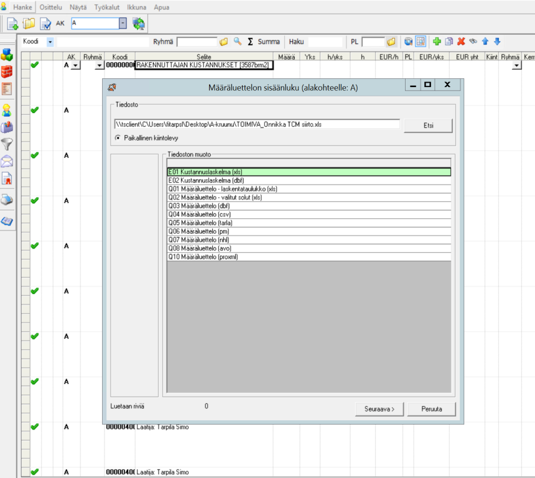Open the toolbox icon in sidebar

tap(7, 127)
